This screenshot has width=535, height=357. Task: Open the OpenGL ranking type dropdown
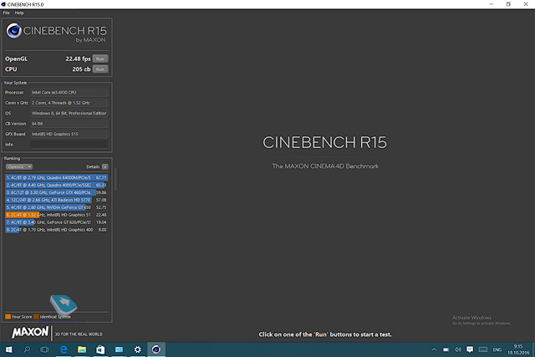click(19, 166)
